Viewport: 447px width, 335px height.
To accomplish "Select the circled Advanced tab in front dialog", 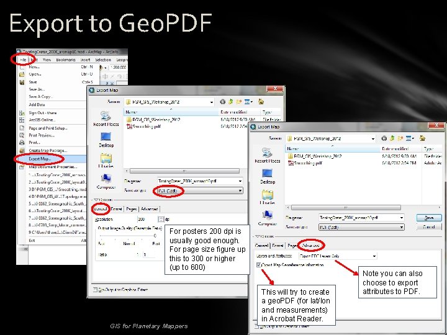I will tap(311, 246).
